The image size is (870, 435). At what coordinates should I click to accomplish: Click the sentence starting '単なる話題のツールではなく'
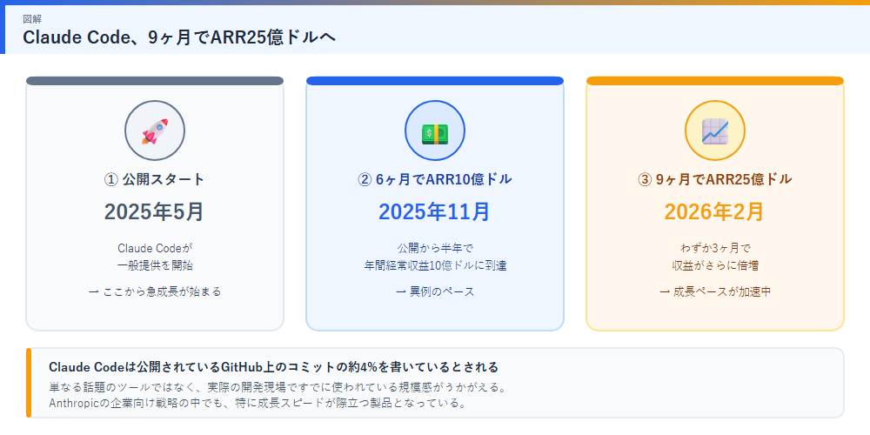click(x=278, y=387)
